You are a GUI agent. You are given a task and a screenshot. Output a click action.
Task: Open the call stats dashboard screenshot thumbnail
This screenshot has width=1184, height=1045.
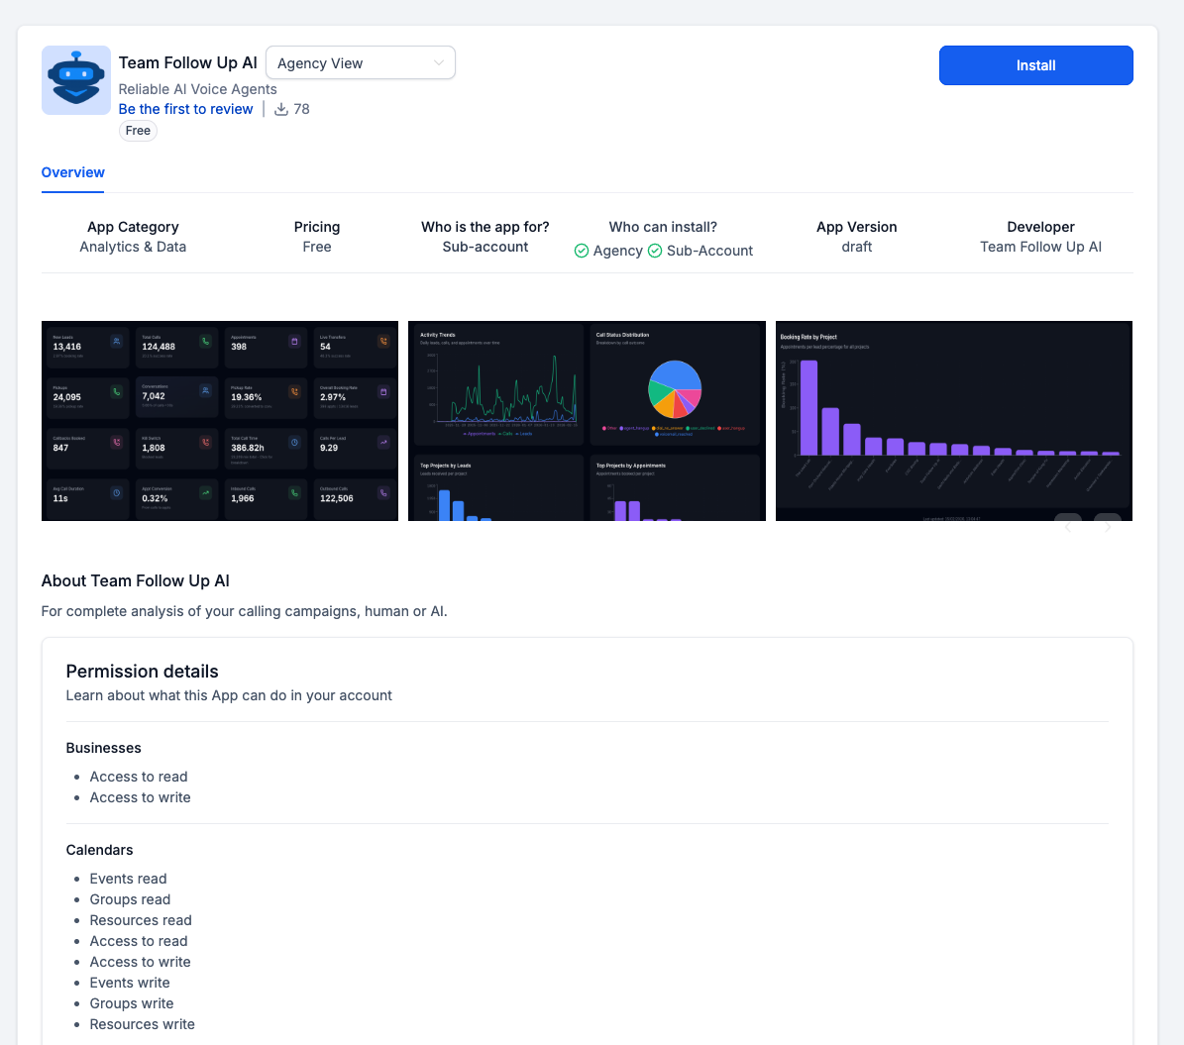[220, 421]
